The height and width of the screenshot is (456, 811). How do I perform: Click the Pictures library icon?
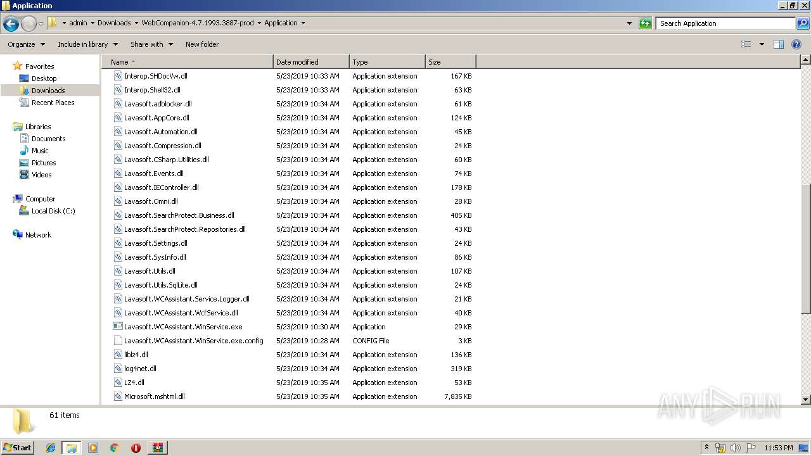pyautogui.click(x=24, y=163)
